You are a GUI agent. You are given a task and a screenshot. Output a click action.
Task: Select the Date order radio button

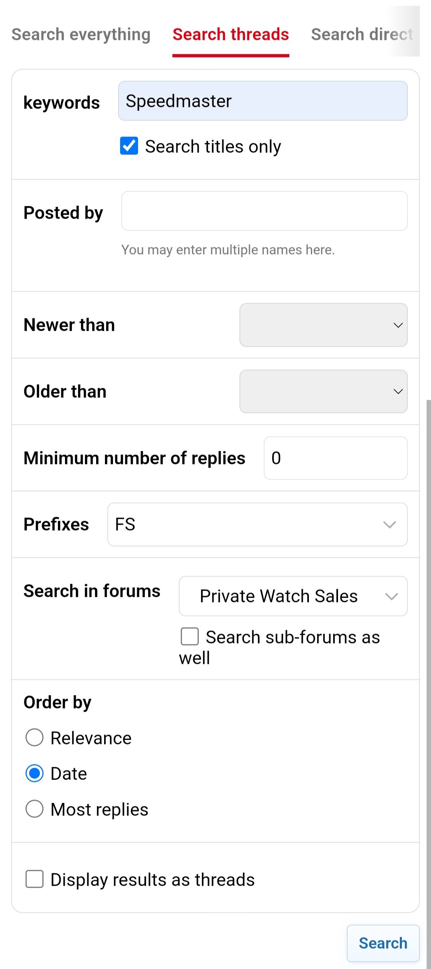[35, 774]
